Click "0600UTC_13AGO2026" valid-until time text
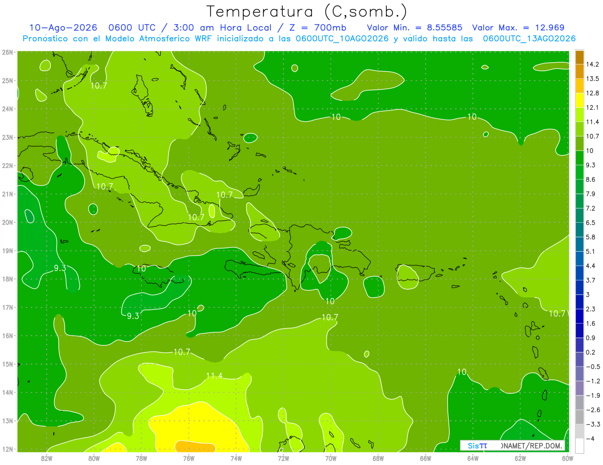The width and height of the screenshot is (603, 465). (529, 39)
